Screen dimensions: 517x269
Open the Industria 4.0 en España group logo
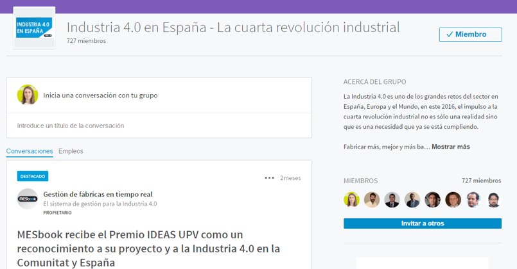click(34, 28)
